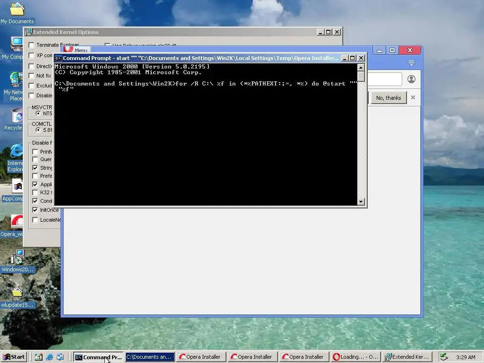This screenshot has width=484, height=363.
Task: Toggle the Quer... checkbox
Action: click(x=35, y=159)
